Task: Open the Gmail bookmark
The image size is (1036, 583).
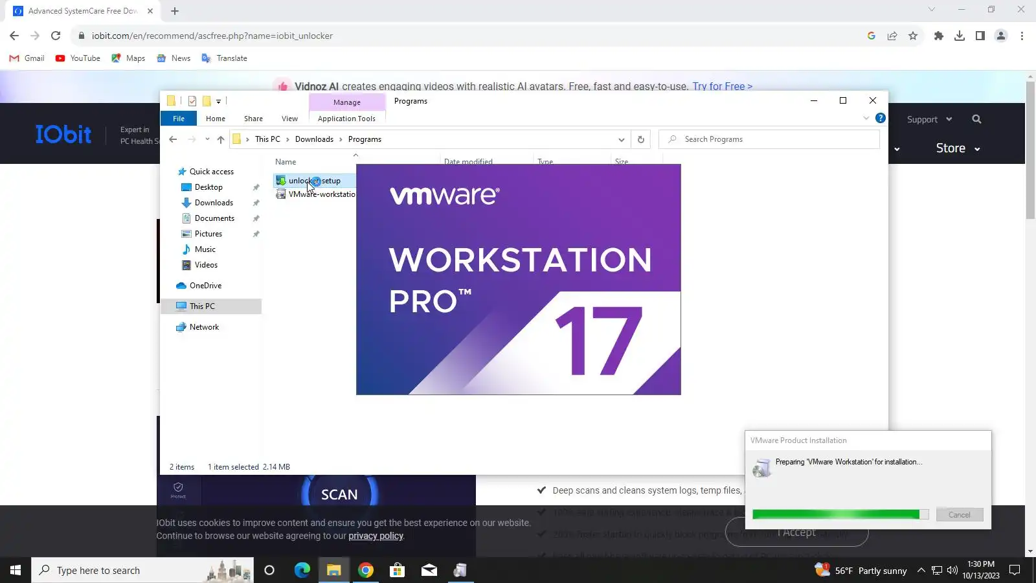Action: coord(27,58)
